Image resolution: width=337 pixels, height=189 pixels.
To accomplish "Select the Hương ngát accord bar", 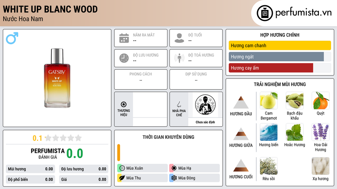I will click(280, 56).
